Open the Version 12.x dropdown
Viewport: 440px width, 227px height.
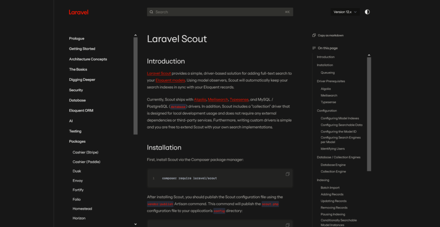point(345,12)
